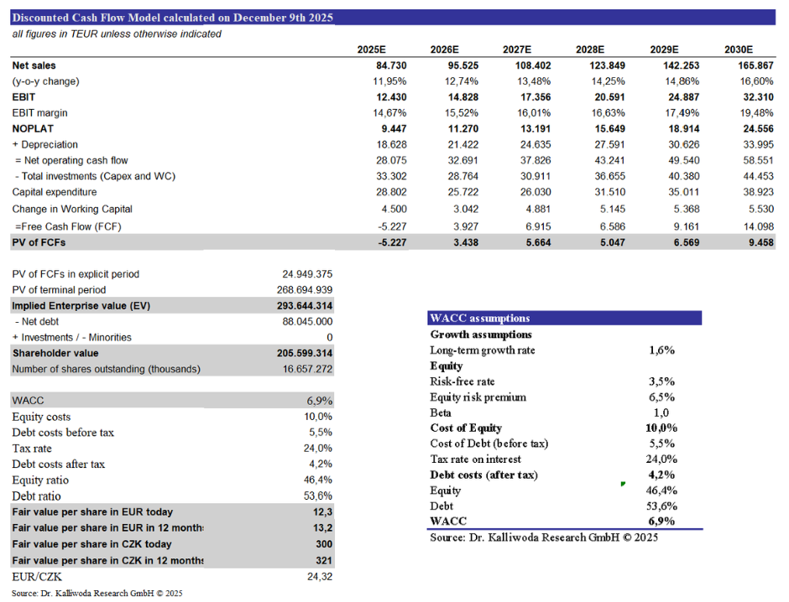Viewport: 789px width, 602px height.
Task: Click the Net sales row label
Action: point(34,65)
